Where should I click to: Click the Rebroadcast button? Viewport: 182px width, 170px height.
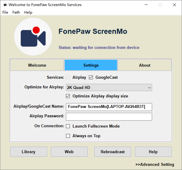point(113,152)
